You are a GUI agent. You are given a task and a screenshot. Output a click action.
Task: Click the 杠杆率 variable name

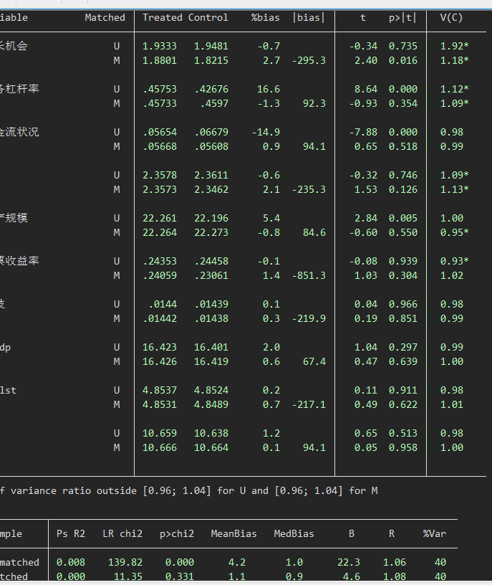(19, 89)
